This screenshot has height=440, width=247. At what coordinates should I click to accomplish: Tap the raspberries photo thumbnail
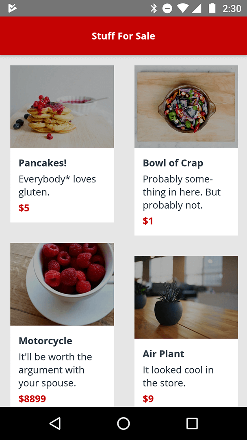coord(62,284)
